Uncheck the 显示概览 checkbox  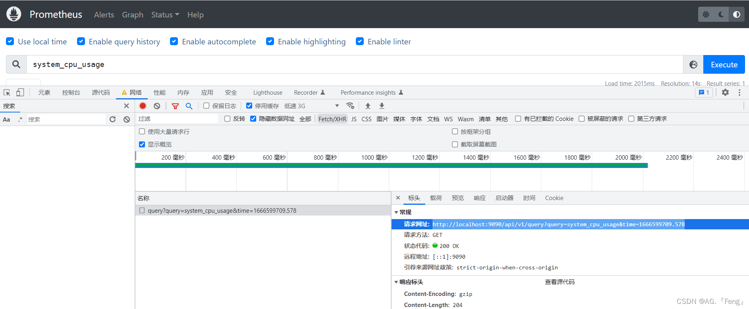coord(142,144)
